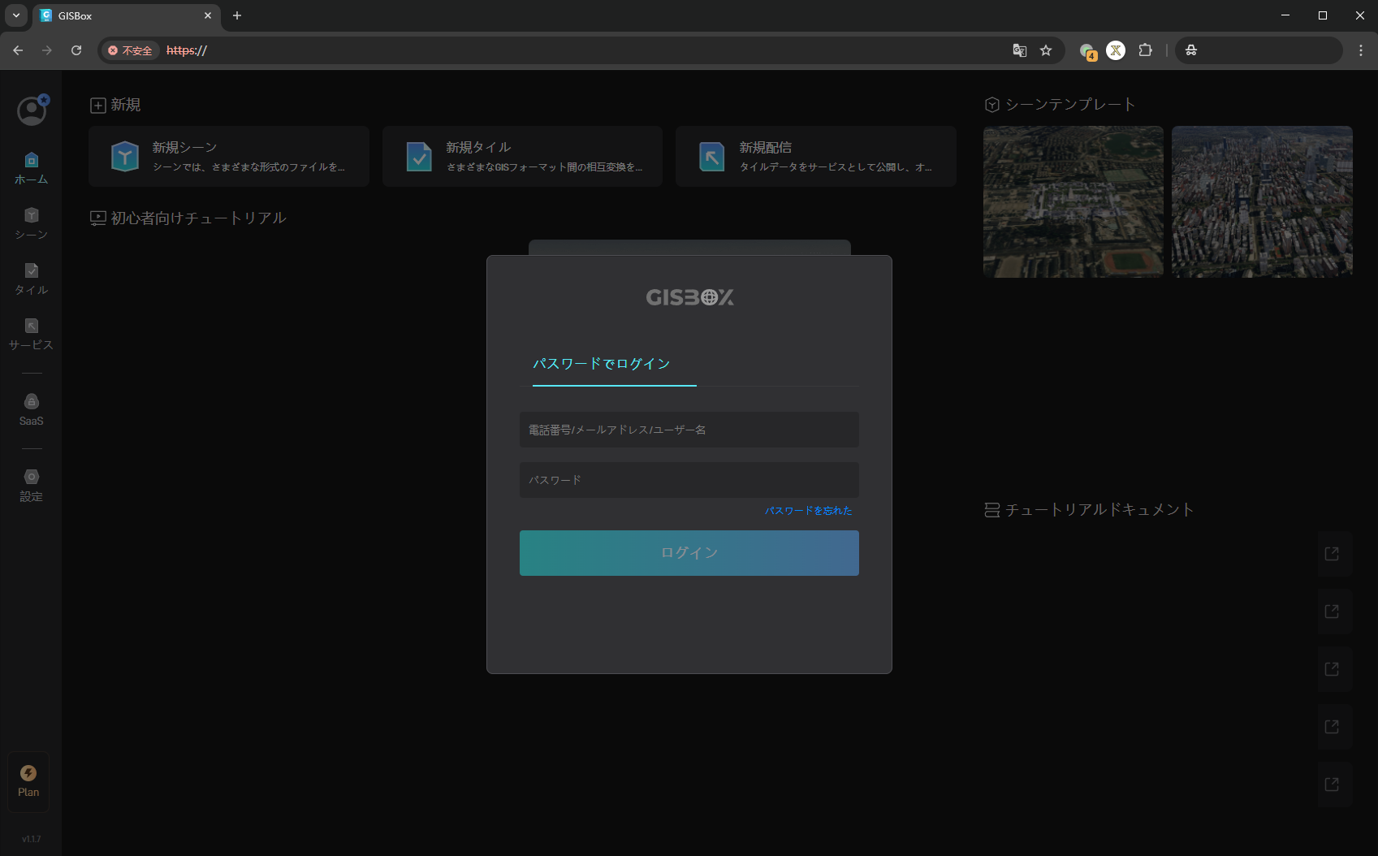The width and height of the screenshot is (1378, 856).
Task: Click the v1.1.7 version label
Action: point(31,839)
